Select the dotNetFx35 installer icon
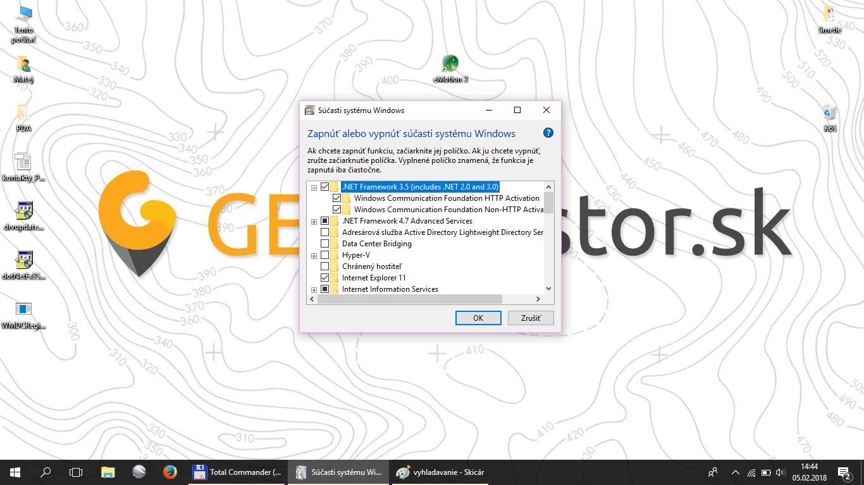 (x=23, y=265)
